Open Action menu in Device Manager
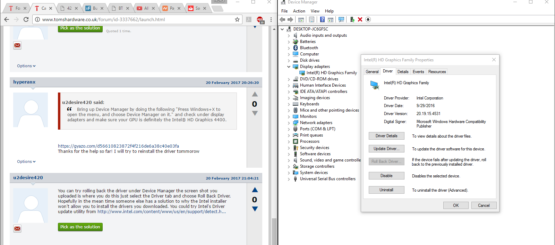The height and width of the screenshot is (245, 555). pyautogui.click(x=299, y=11)
